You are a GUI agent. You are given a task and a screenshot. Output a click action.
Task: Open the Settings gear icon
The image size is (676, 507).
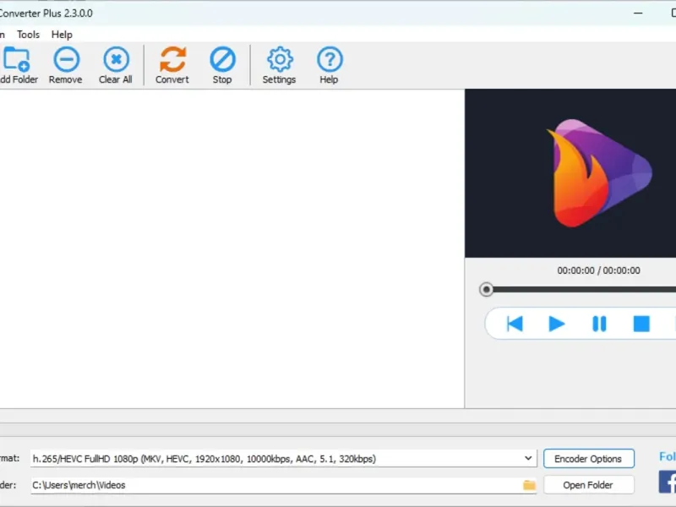pos(280,65)
